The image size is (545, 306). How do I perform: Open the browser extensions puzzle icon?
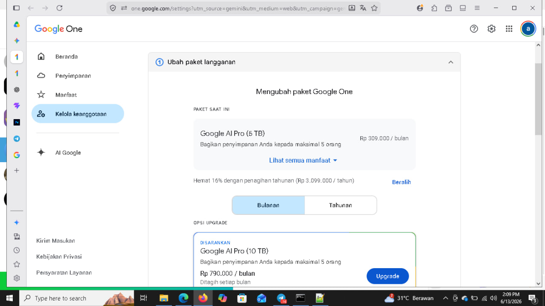click(x=434, y=8)
